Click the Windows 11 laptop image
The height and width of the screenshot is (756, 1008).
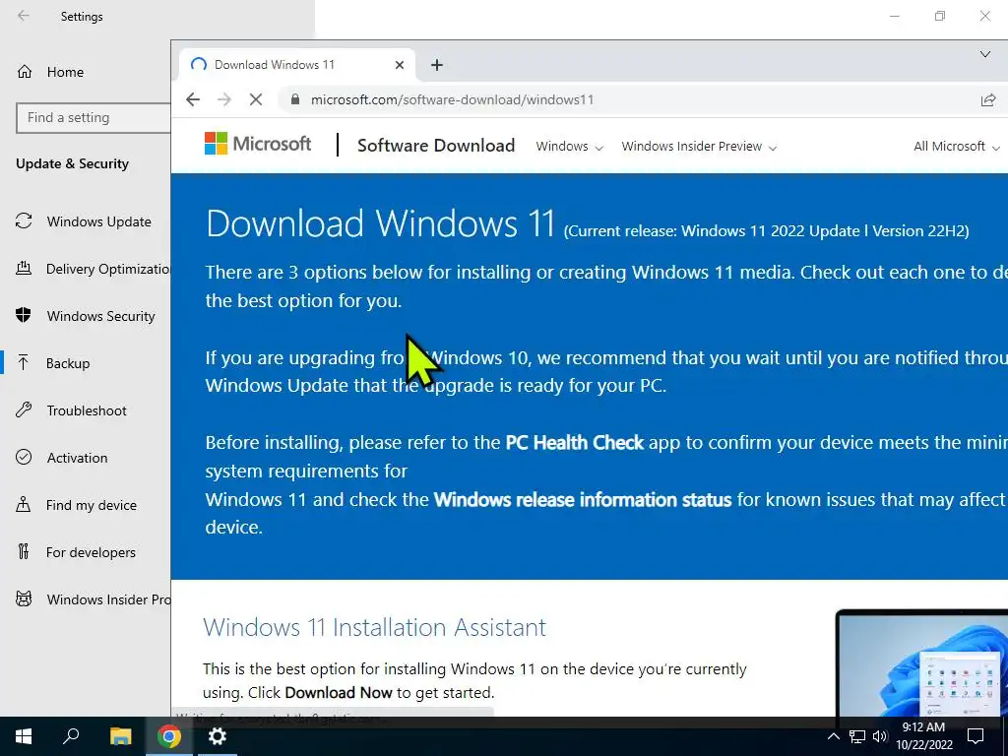pos(921,662)
